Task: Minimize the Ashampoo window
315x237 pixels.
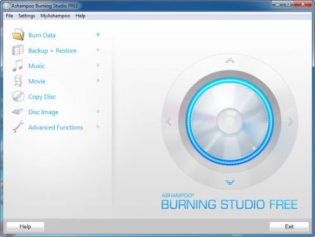Action: click(278, 4)
